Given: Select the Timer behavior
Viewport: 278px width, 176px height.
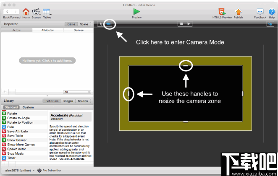Looking at the screenshot, I should point(25,158).
